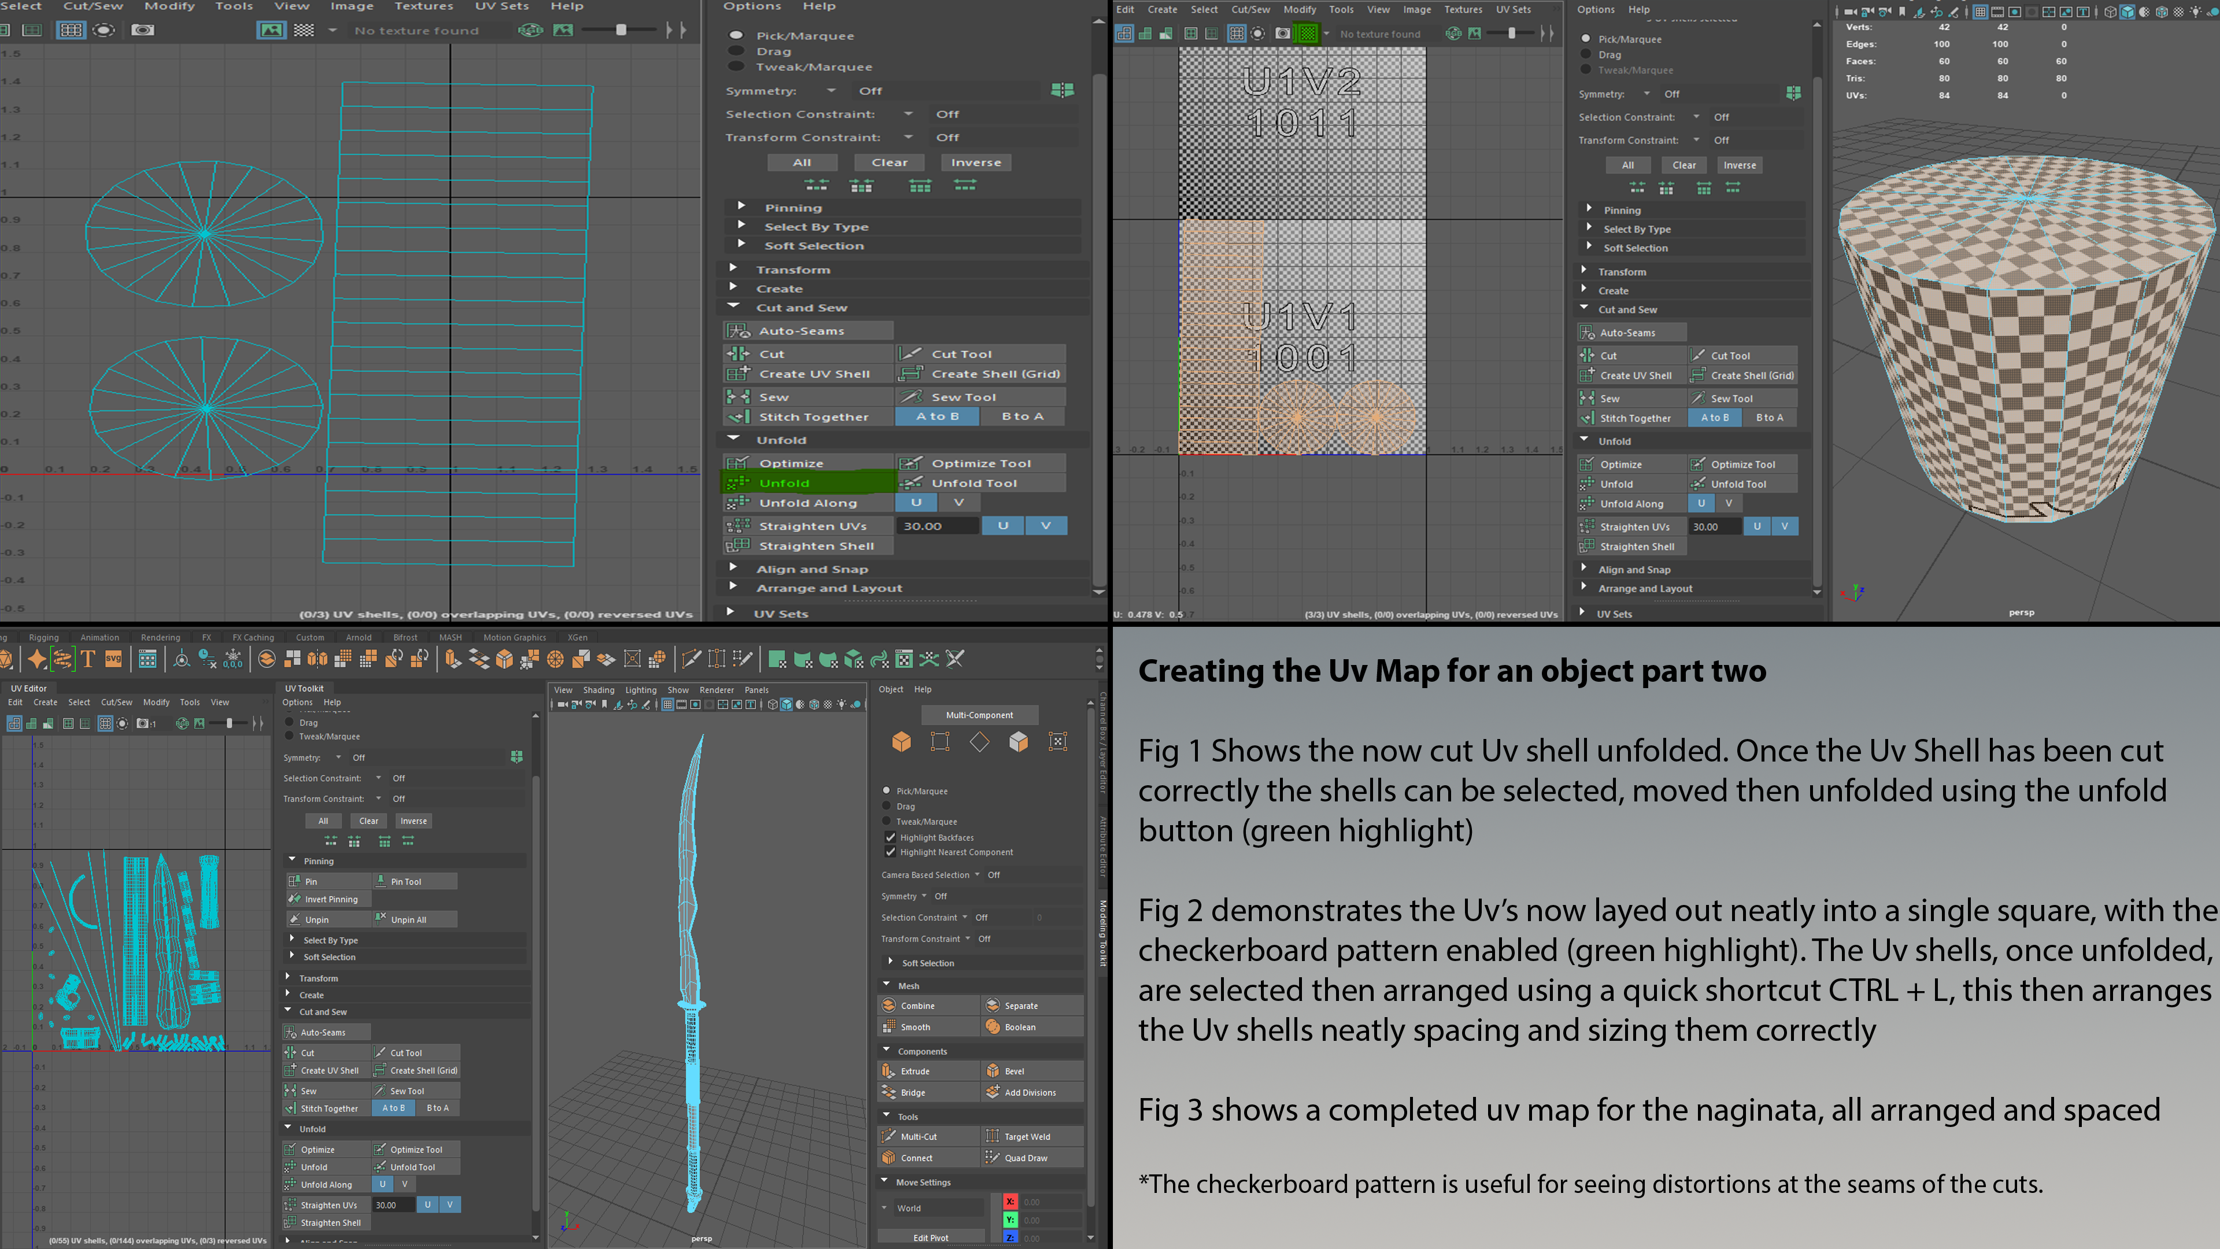Screen dimensions: 2220x1249
Task: Select the Type text tool icon
Action: [x=88, y=659]
